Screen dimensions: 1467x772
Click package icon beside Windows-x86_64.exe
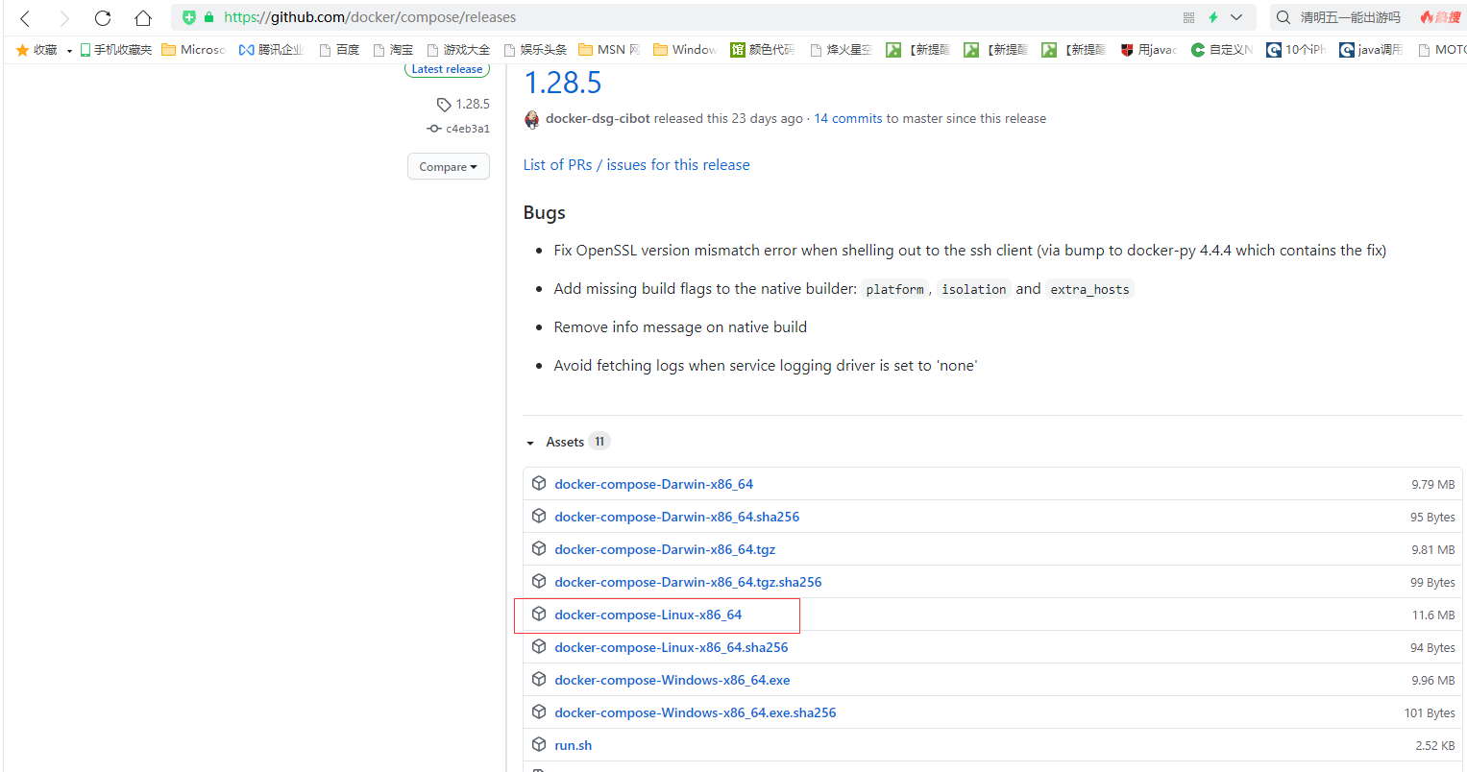(539, 679)
